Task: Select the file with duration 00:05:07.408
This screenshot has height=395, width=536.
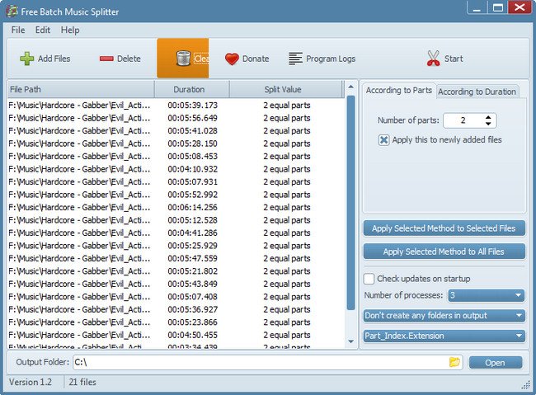Action: click(176, 297)
